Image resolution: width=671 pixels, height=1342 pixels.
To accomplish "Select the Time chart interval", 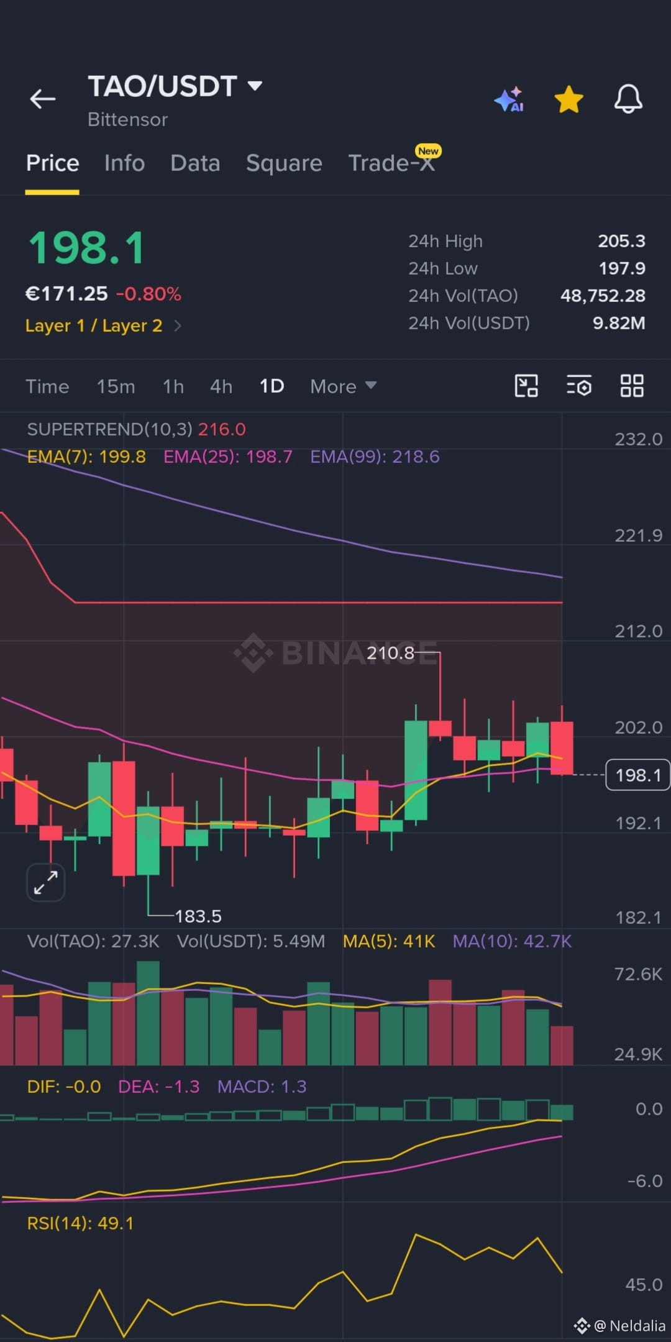I will click(47, 386).
